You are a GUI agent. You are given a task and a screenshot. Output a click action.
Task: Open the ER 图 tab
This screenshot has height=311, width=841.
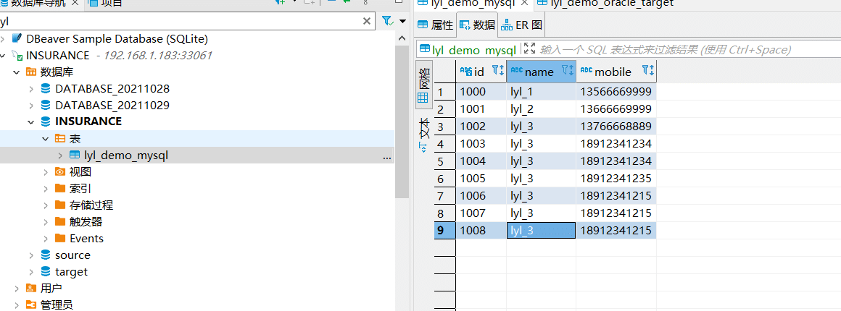[x=522, y=25]
